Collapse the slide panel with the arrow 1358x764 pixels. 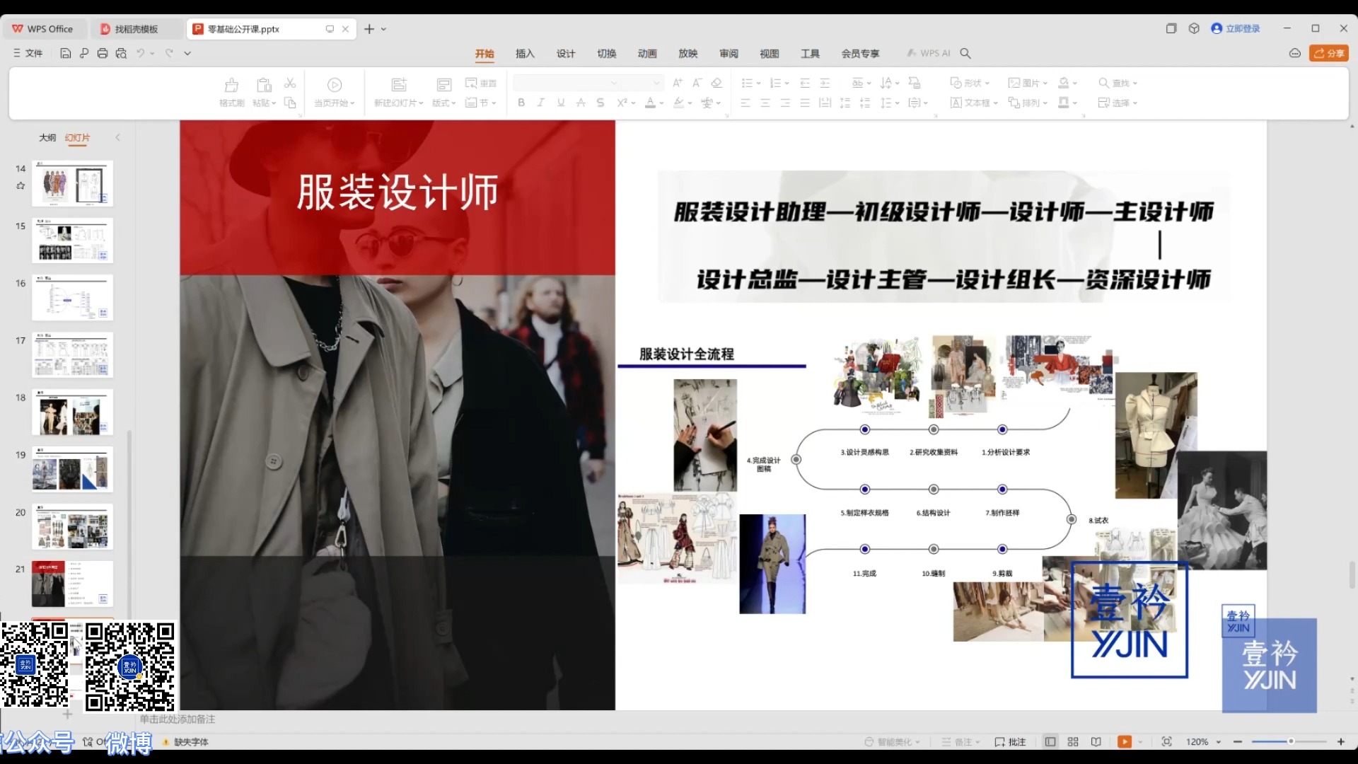pos(117,137)
